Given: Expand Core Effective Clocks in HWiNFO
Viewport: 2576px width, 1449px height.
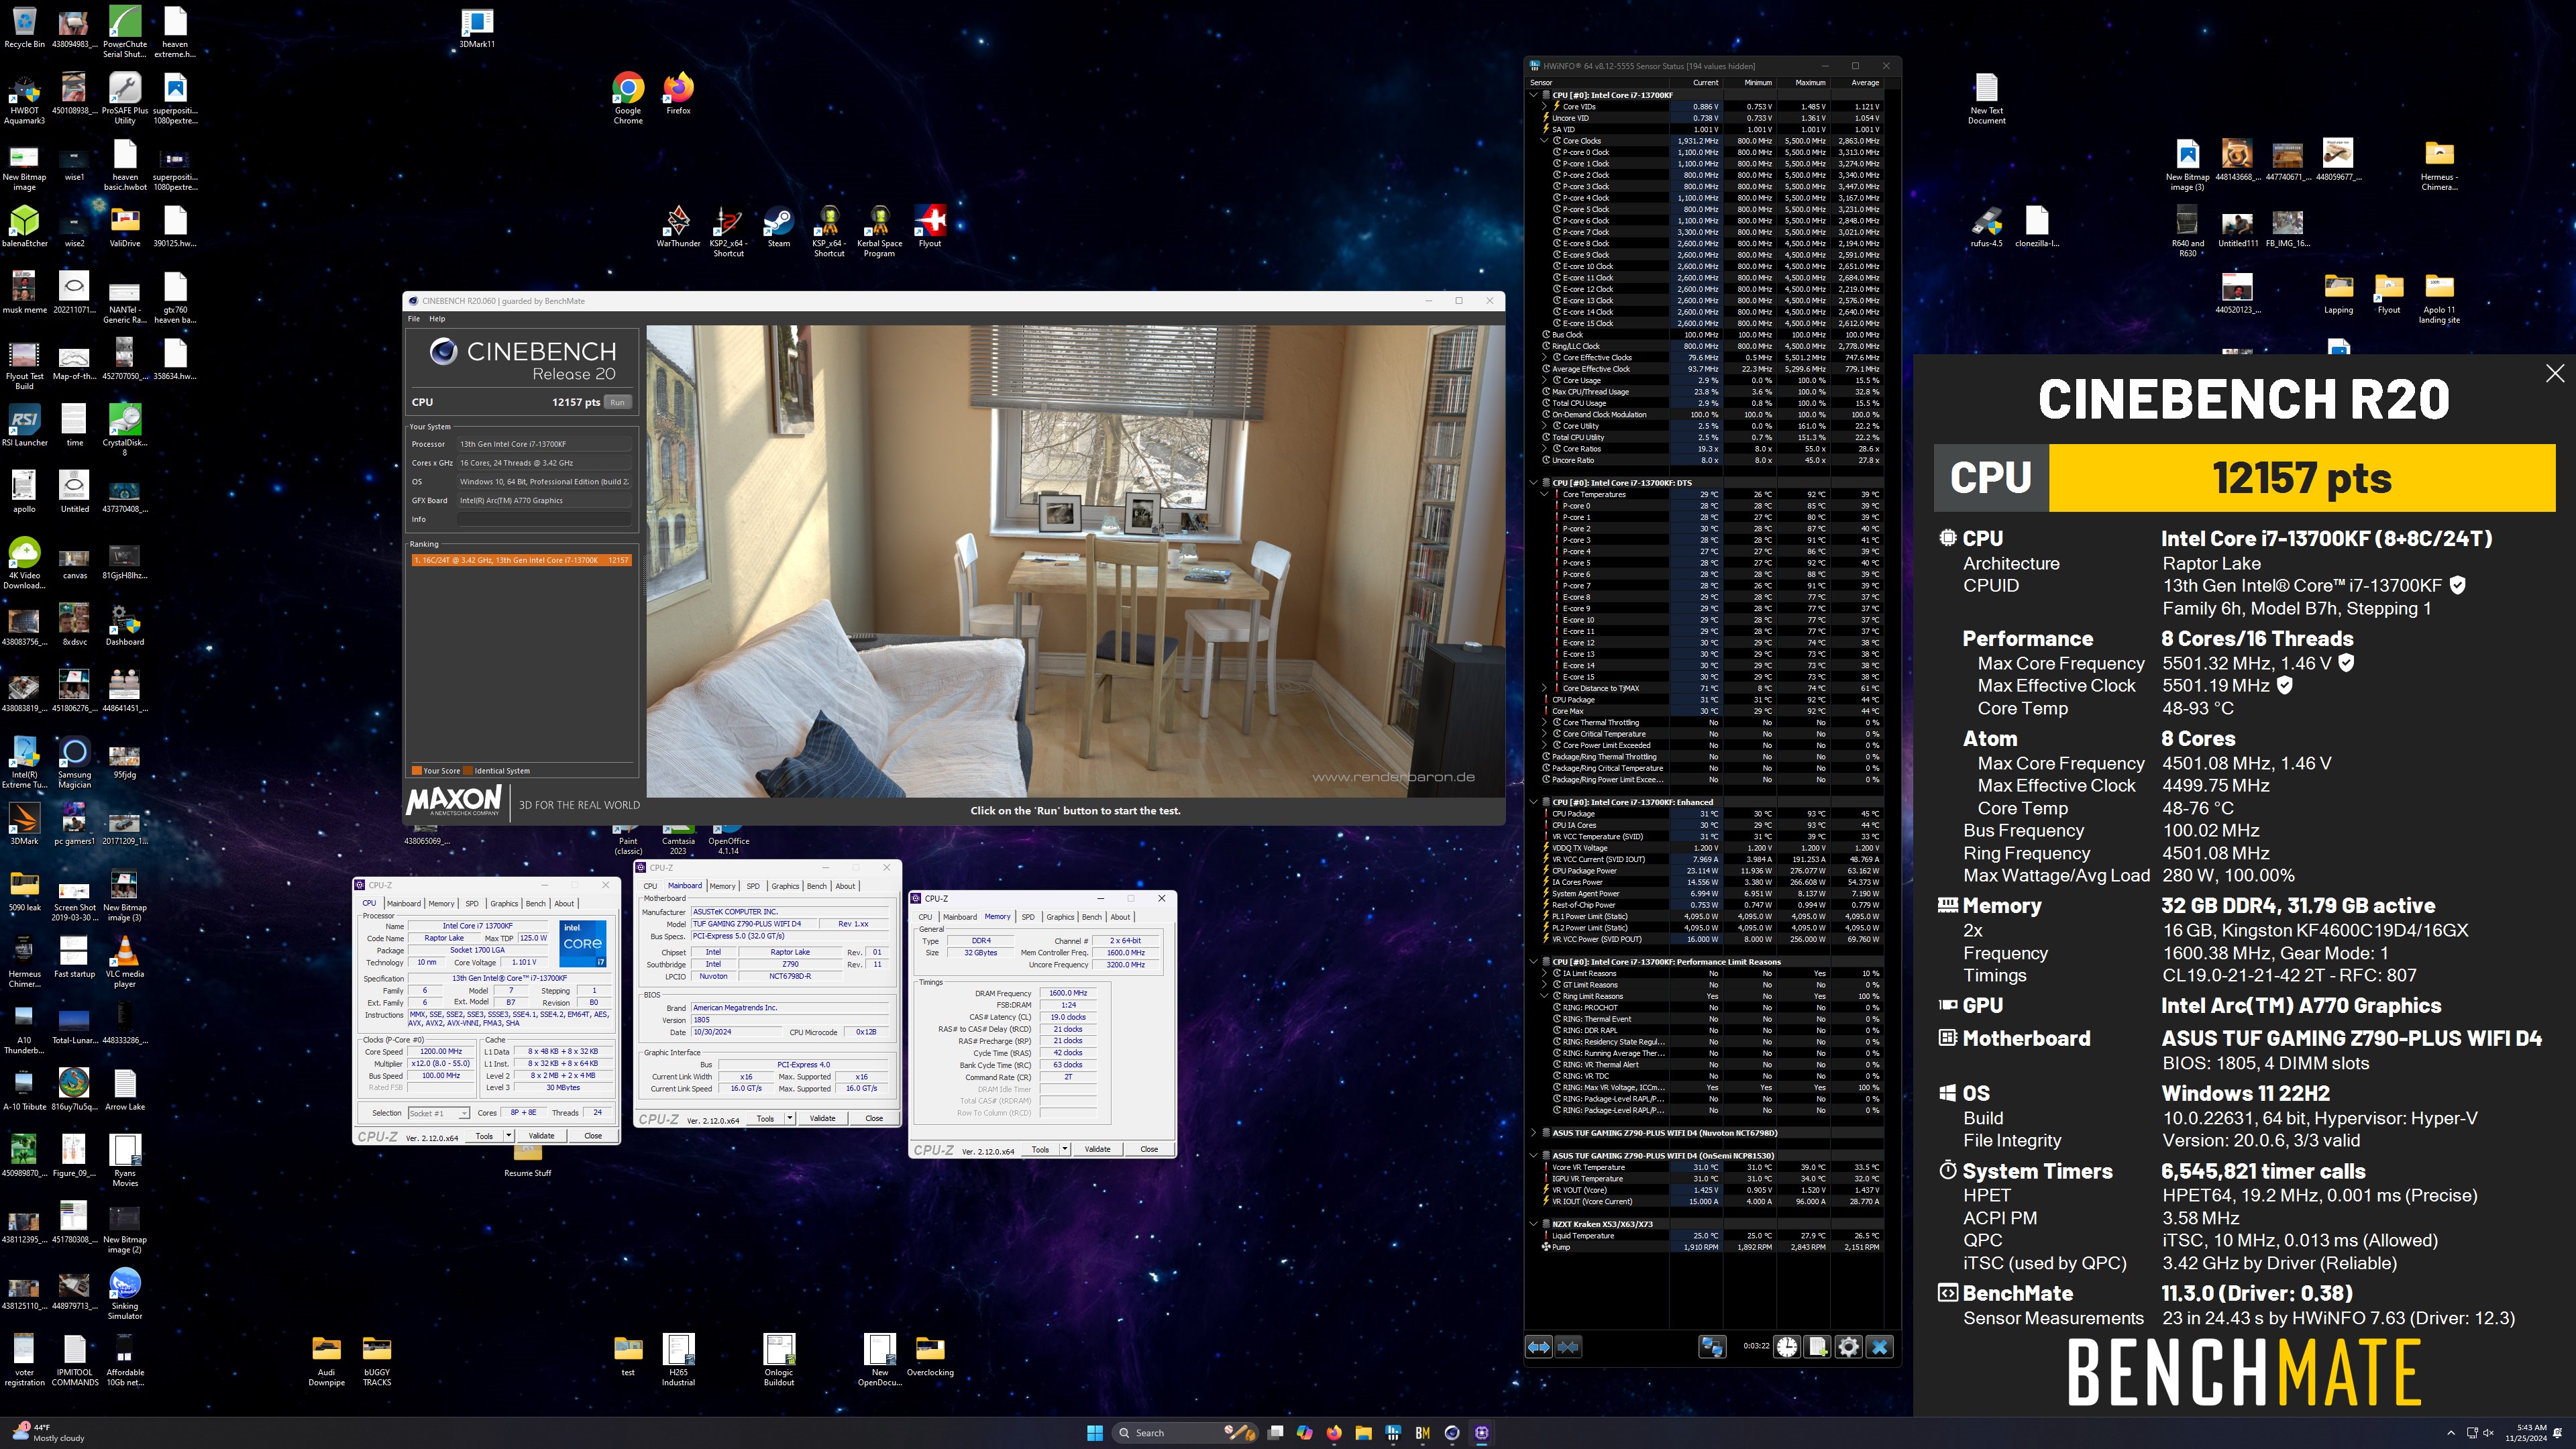Looking at the screenshot, I should [x=1545, y=357].
